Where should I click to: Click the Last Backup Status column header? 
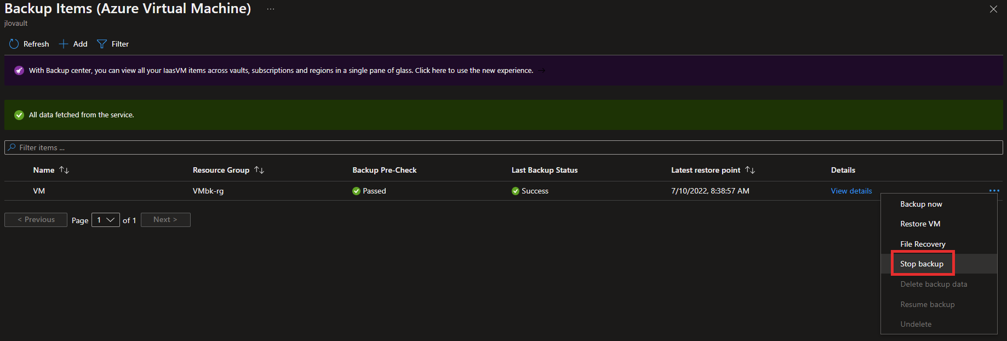tap(545, 170)
